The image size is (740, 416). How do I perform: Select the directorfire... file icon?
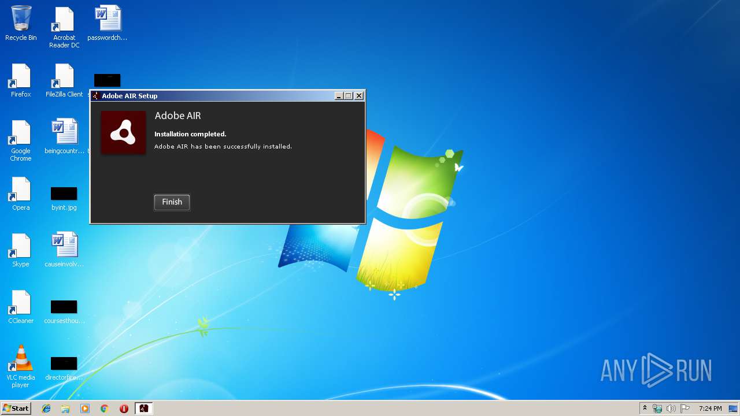pos(64,368)
